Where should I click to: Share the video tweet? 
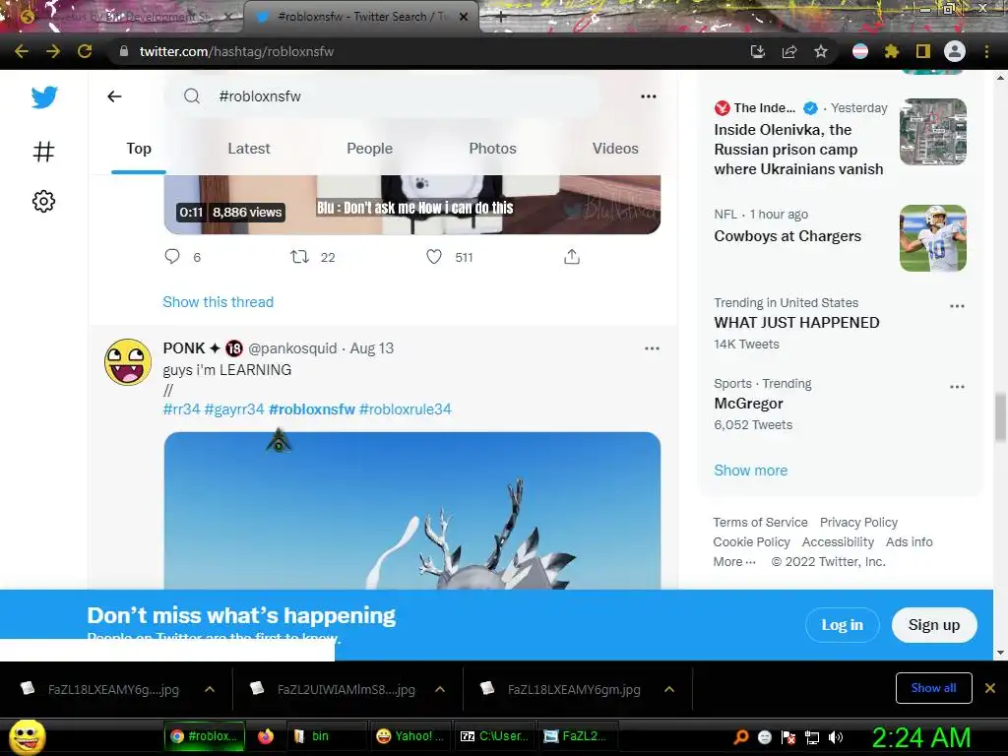pyautogui.click(x=572, y=257)
